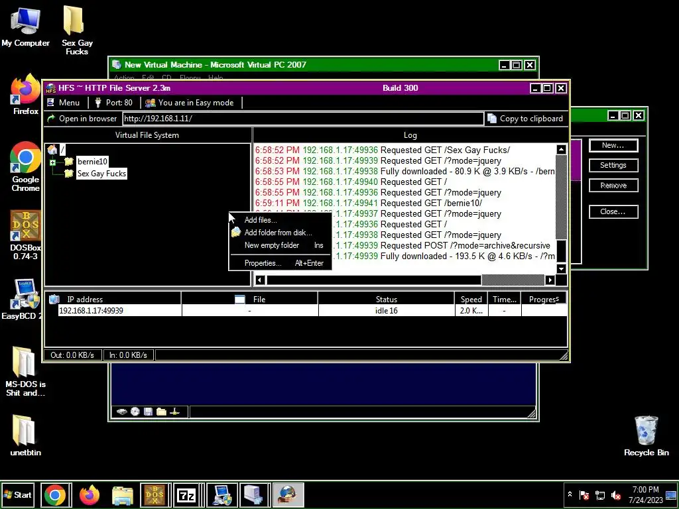Click Copy to clipboard

point(525,119)
